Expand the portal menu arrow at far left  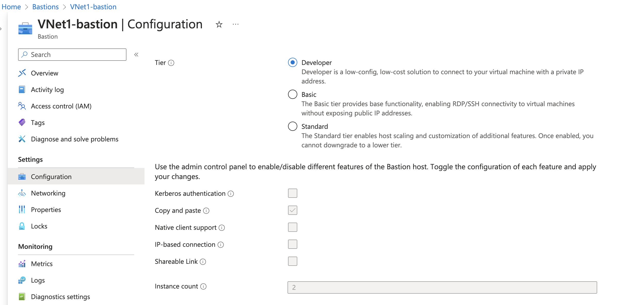(x=1, y=29)
